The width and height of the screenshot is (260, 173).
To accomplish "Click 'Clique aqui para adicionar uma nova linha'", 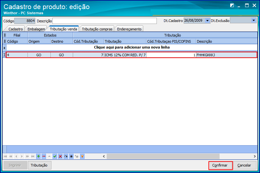I will click(132, 47).
